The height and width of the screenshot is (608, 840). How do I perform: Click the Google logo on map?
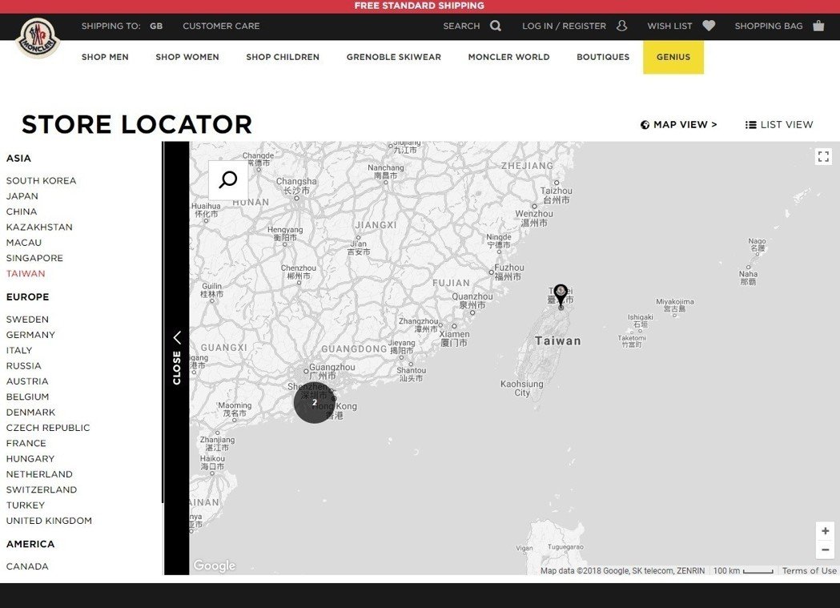click(215, 566)
